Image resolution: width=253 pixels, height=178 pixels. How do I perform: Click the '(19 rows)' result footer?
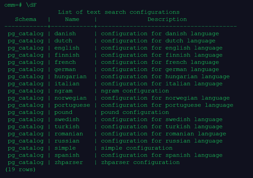coord(20,169)
